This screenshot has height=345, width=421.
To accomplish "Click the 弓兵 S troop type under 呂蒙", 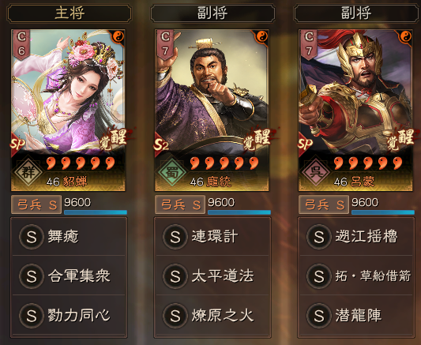I will [x=324, y=205].
